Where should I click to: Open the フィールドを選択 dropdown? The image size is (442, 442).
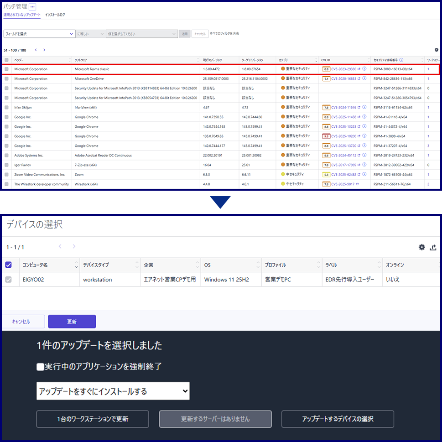coord(39,34)
